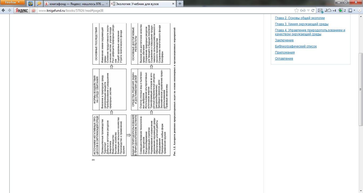Enable reader view glasses icon
Viewport: 363px width, 193px height.
[303, 10]
